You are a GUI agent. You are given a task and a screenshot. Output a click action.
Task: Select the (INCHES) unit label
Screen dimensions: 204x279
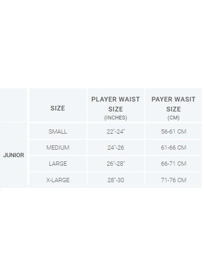[116, 118]
